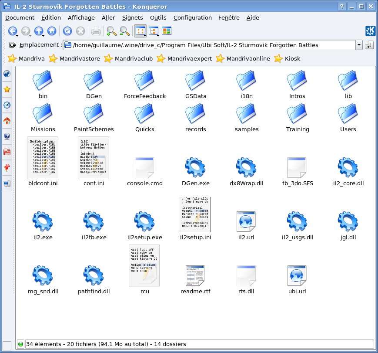Open the Signets menu

(x=132, y=17)
